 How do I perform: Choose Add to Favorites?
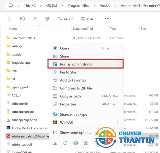pyautogui.click(x=86, y=80)
